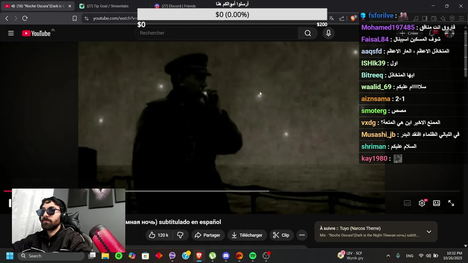
Task: Open EA app from the taskbar
Action: (239, 256)
